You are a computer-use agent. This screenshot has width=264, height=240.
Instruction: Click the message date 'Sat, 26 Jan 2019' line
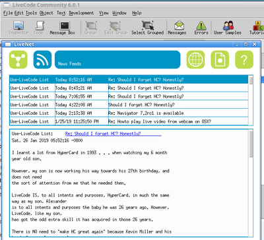pyautogui.click(x=48, y=140)
